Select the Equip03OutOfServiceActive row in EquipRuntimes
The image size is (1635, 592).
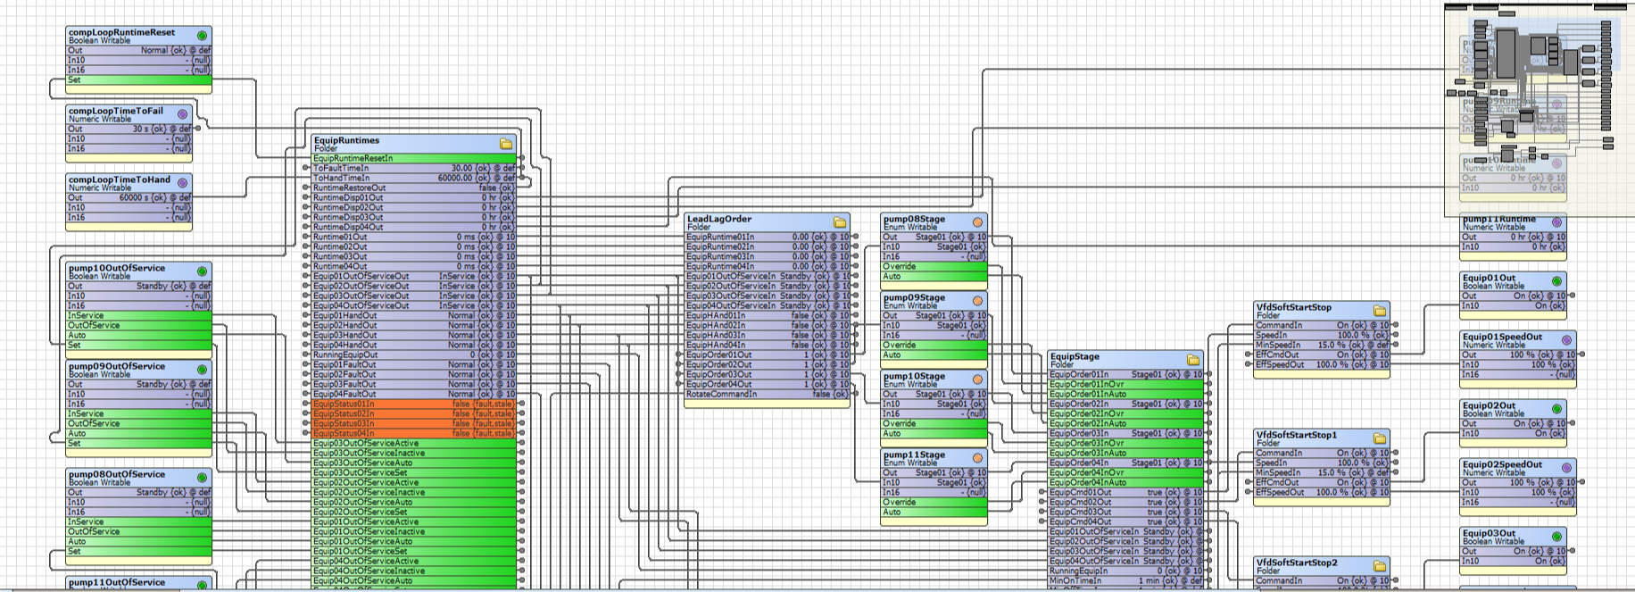pos(414,443)
